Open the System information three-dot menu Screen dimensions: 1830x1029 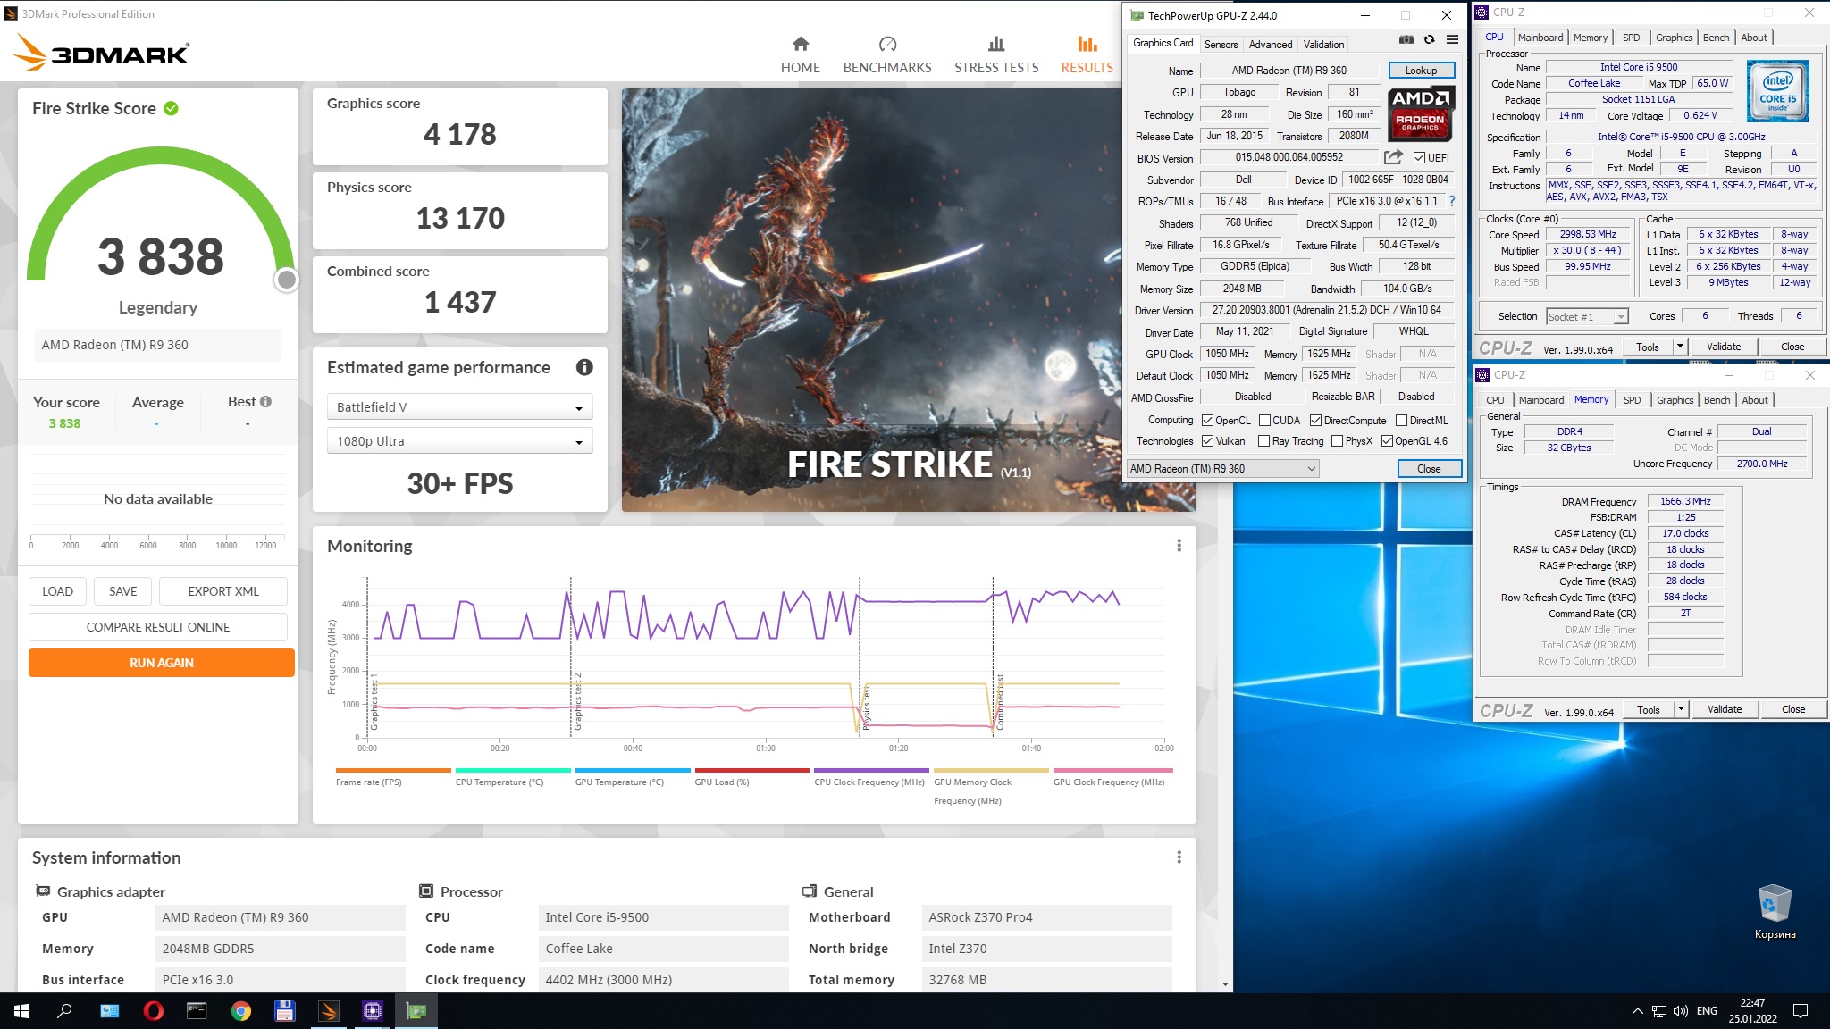pyautogui.click(x=1179, y=857)
